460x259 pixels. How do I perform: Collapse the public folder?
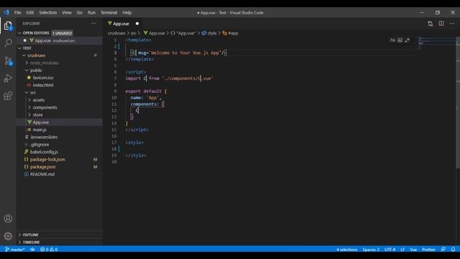(27, 71)
